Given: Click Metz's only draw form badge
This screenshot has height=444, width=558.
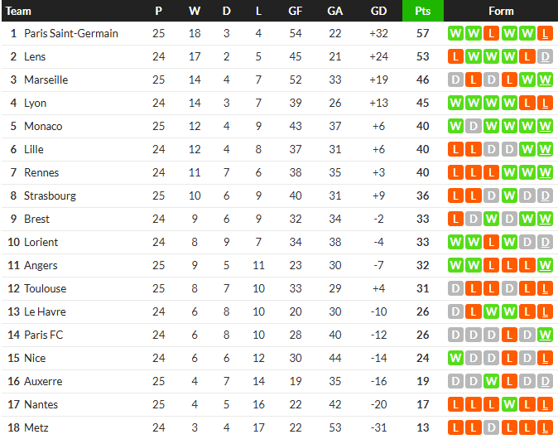Looking at the screenshot, I should (x=491, y=427).
